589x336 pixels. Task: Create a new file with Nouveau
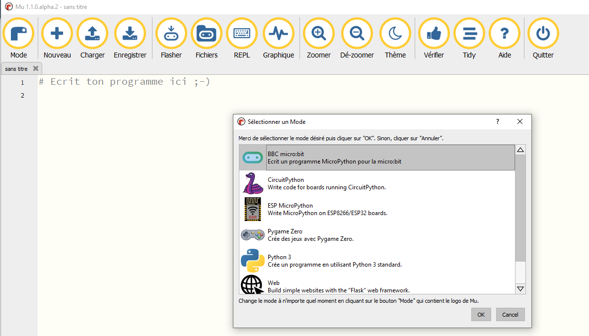pyautogui.click(x=57, y=38)
